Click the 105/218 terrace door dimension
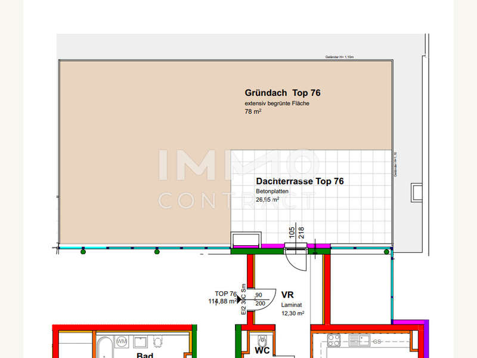 (296, 233)
